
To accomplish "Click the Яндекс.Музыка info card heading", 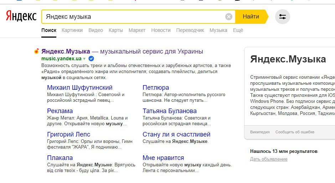I will point(288,59).
